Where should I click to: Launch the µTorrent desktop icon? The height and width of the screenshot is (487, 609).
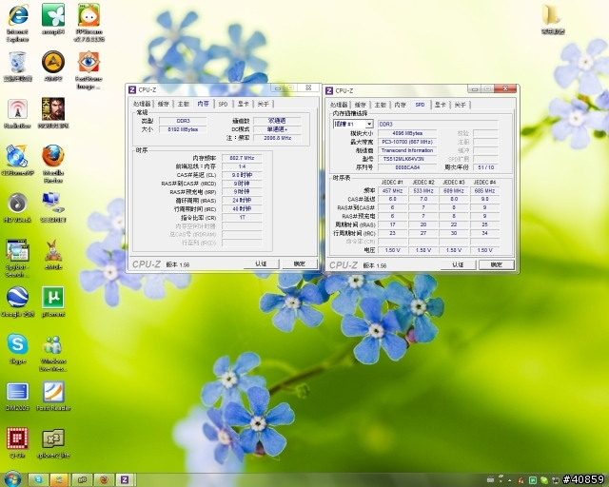tap(53, 297)
